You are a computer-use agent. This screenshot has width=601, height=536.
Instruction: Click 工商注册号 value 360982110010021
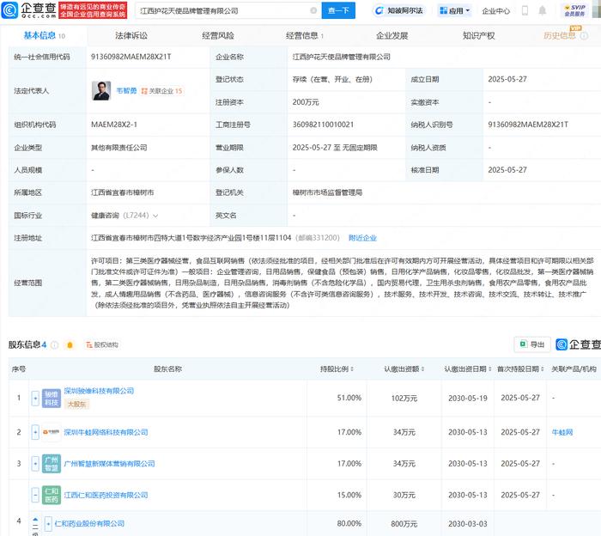tap(323, 125)
